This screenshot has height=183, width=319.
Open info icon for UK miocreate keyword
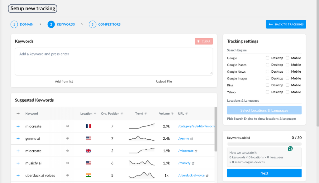(x=68, y=151)
